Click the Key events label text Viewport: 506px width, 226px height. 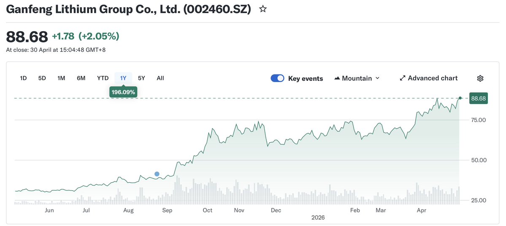point(305,78)
